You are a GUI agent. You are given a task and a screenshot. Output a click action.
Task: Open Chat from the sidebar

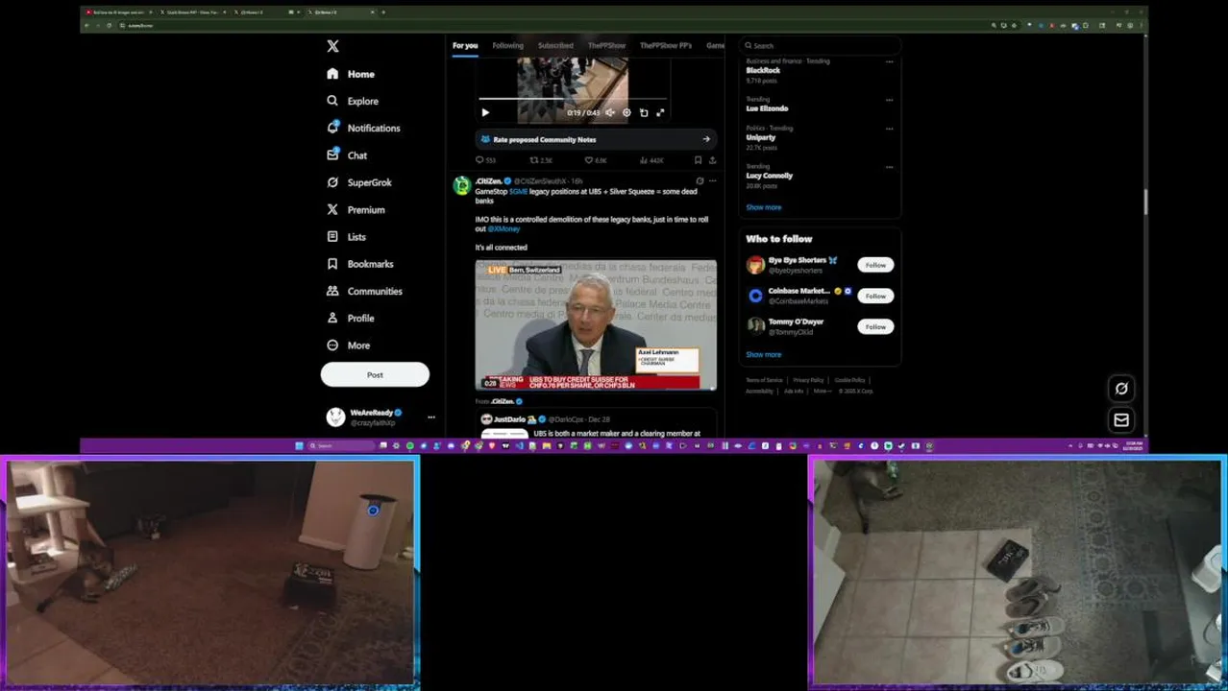tap(347, 155)
